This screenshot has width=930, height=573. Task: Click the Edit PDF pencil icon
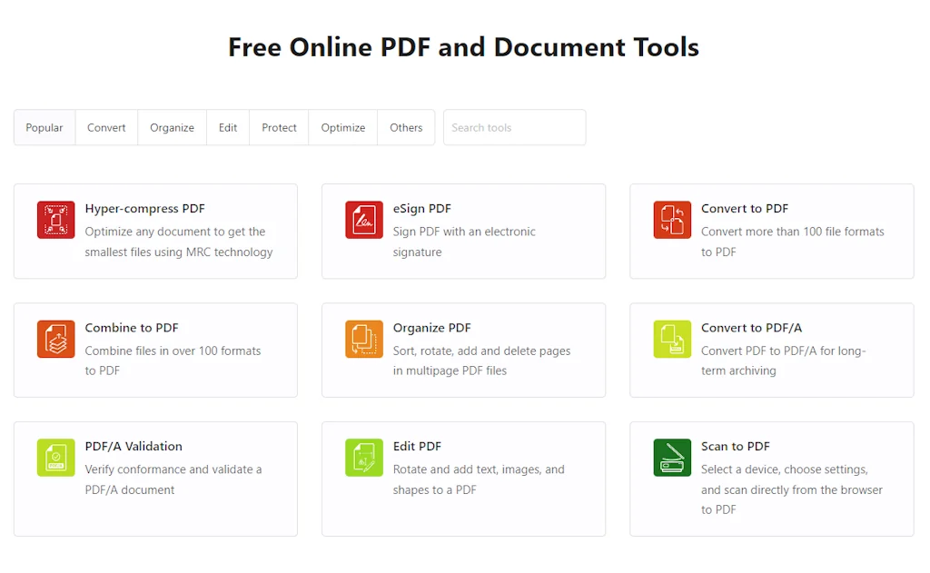(363, 457)
